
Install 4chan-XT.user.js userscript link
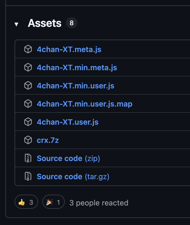click(68, 122)
